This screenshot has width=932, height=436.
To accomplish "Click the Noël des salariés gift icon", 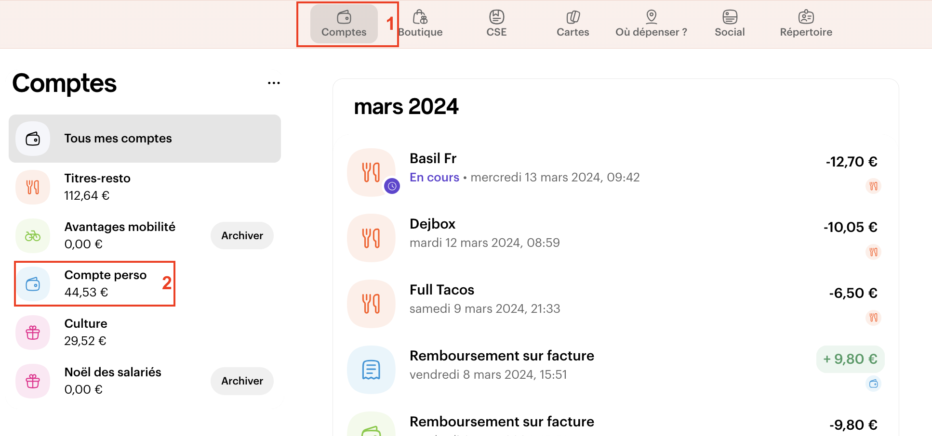I will (x=33, y=381).
